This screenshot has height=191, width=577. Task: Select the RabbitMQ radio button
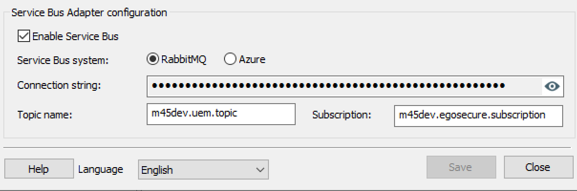[x=153, y=59]
